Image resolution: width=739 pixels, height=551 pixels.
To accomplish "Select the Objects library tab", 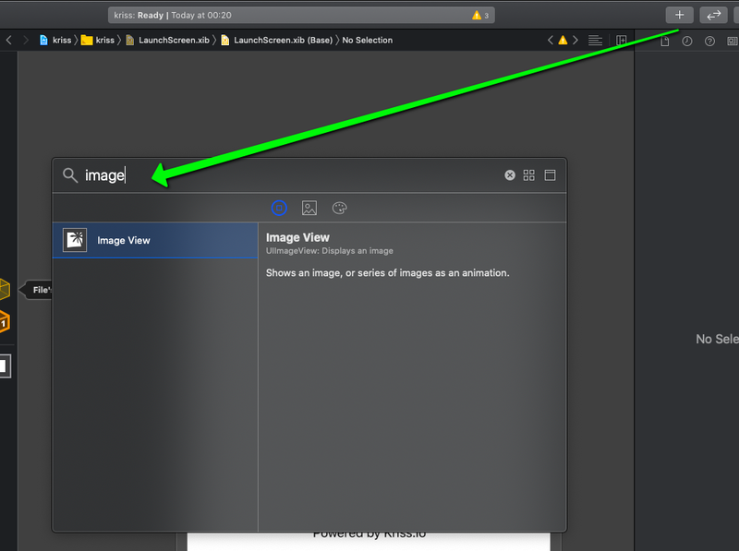I will [279, 208].
